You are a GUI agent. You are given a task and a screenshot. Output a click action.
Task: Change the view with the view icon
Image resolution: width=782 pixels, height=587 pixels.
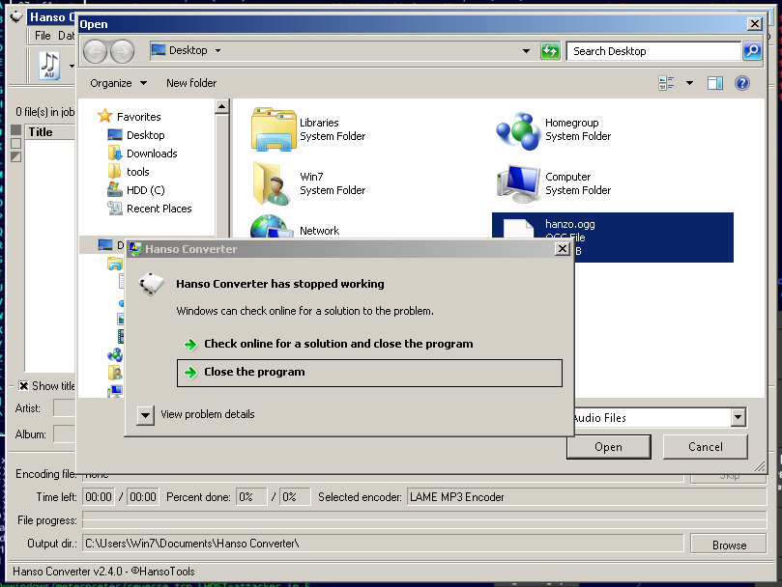pos(666,83)
